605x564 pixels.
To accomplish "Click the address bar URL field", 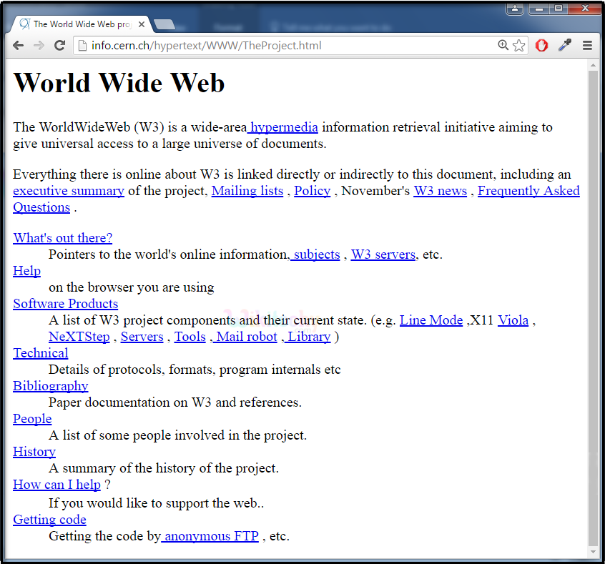I will pos(286,46).
